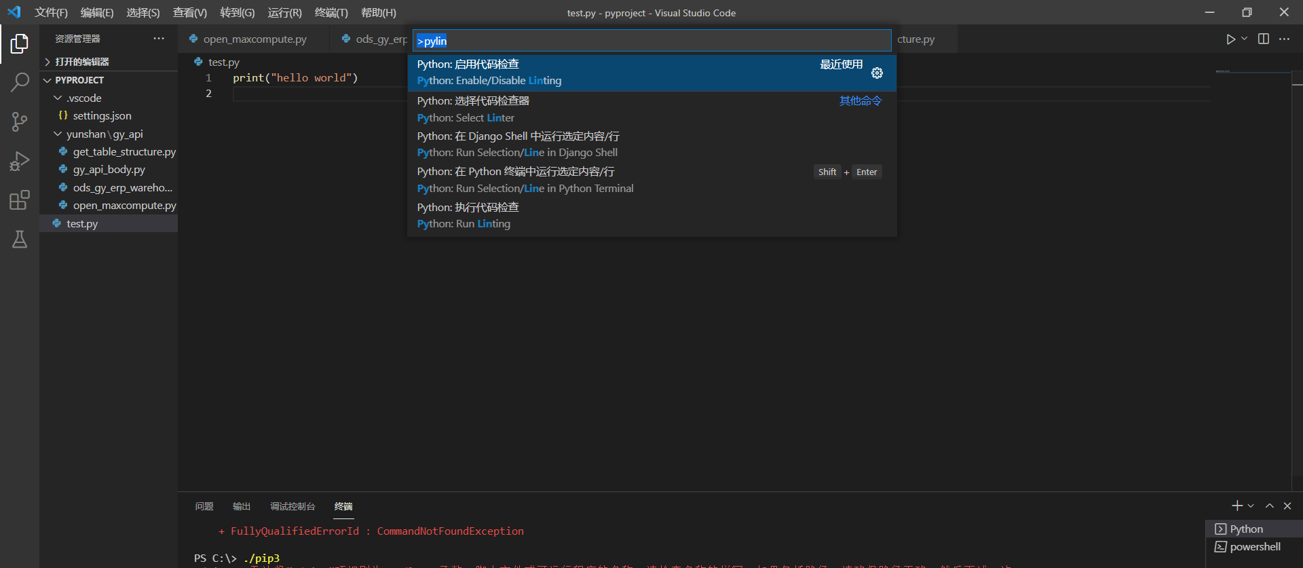
Task: Switch to the 问题 panel tab
Action: (204, 506)
